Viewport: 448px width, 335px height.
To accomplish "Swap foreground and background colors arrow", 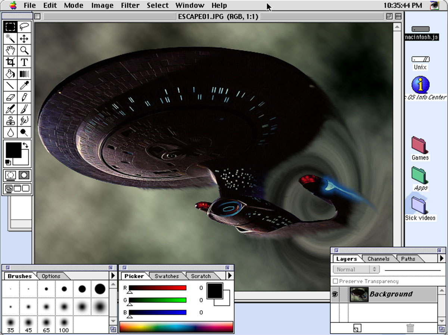I will [x=25, y=145].
